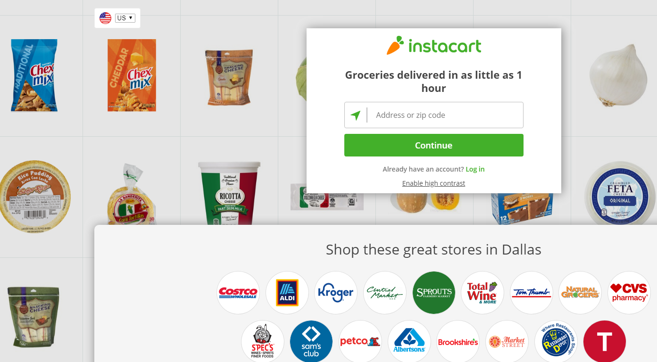Follow the Log in link
Image resolution: width=657 pixels, height=362 pixels.
pyautogui.click(x=475, y=169)
